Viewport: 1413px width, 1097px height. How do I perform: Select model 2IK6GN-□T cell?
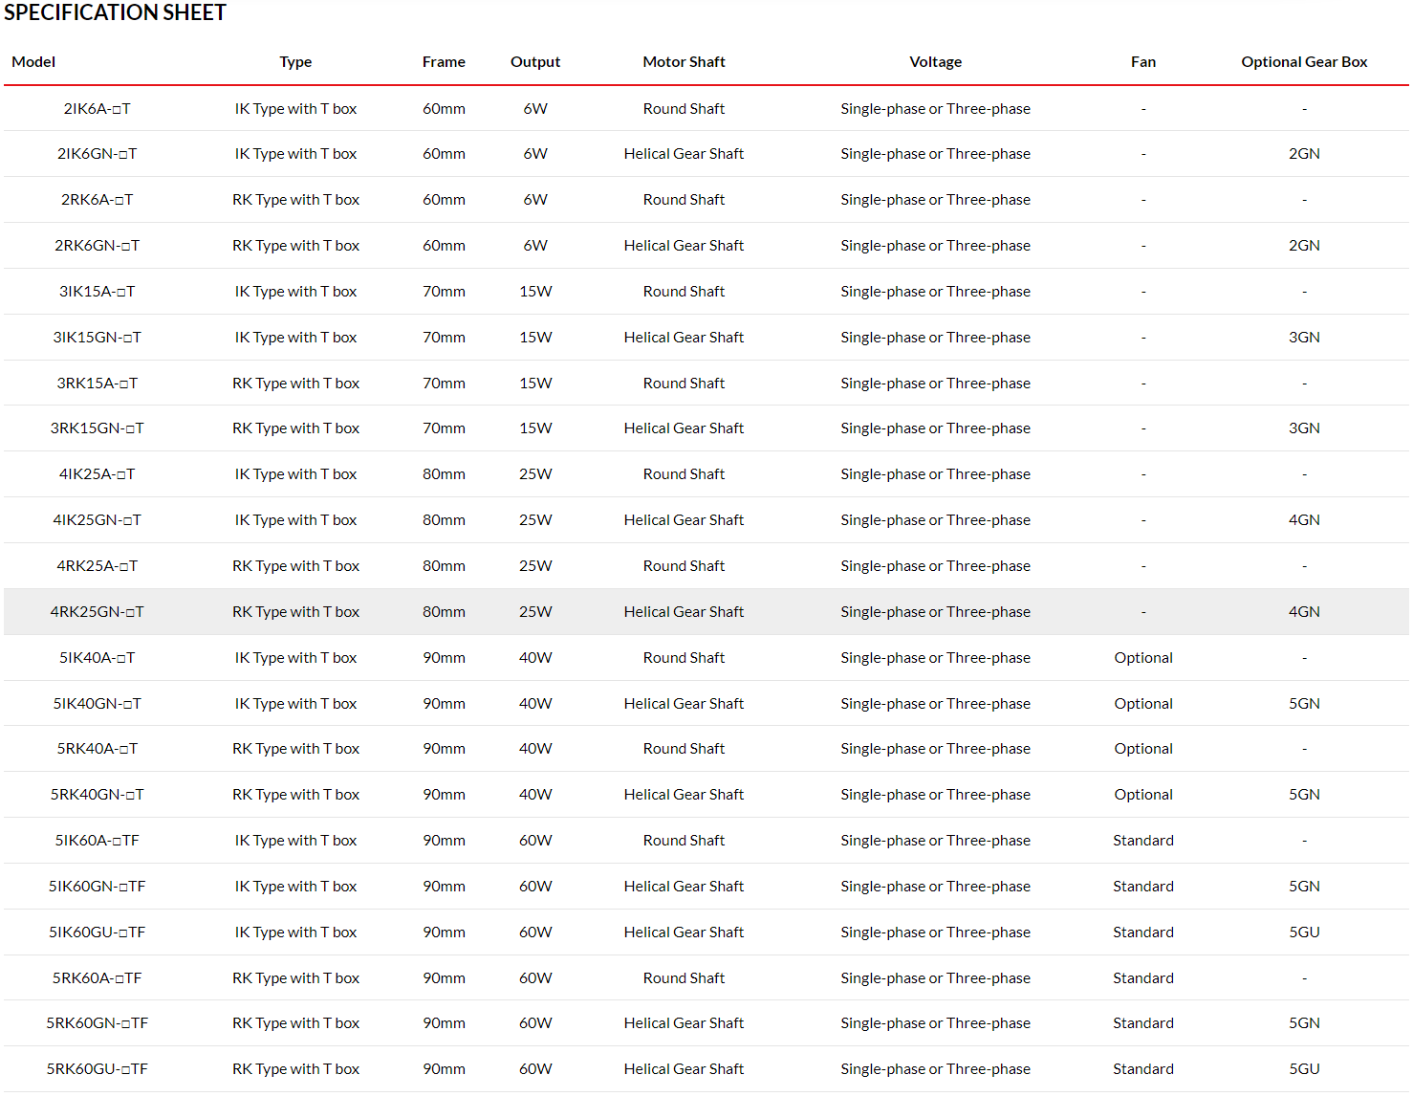(97, 154)
